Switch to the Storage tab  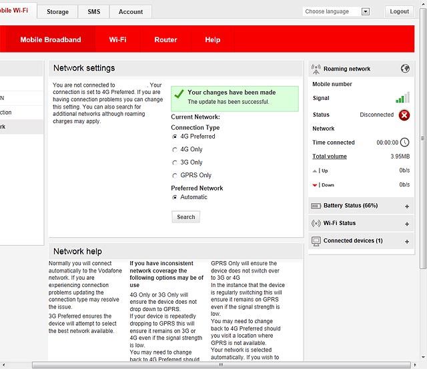pyautogui.click(x=57, y=12)
